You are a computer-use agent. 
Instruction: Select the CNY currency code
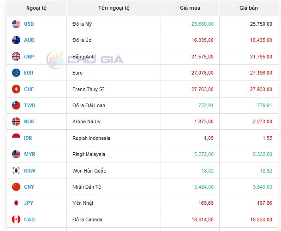(x=29, y=187)
